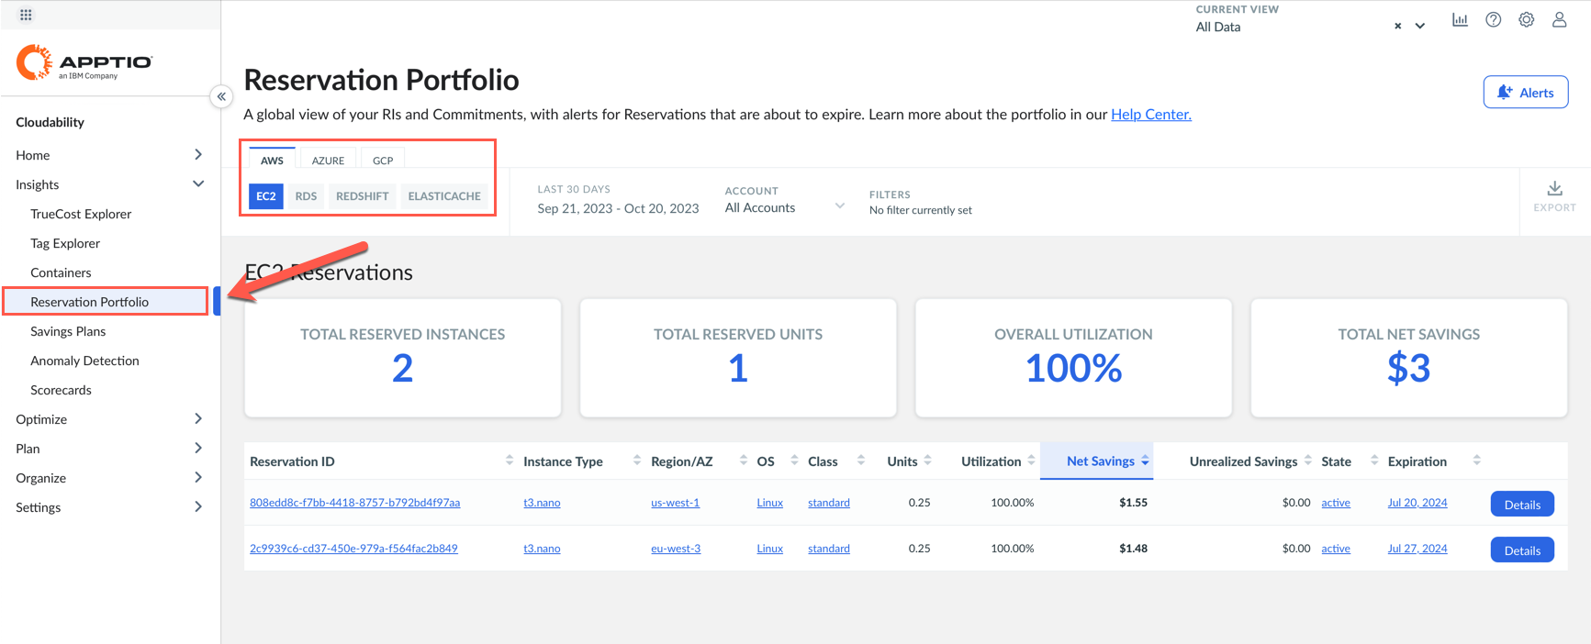1591x644 pixels.
Task: Open Details for t3.nano us-west-1 reservation
Action: click(x=1522, y=504)
